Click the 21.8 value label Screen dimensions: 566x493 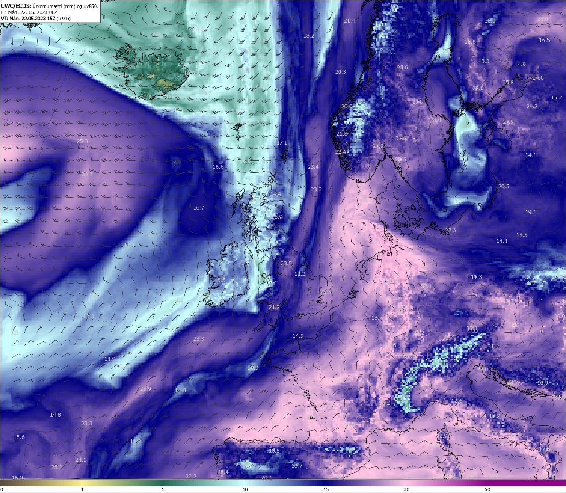pos(342,134)
